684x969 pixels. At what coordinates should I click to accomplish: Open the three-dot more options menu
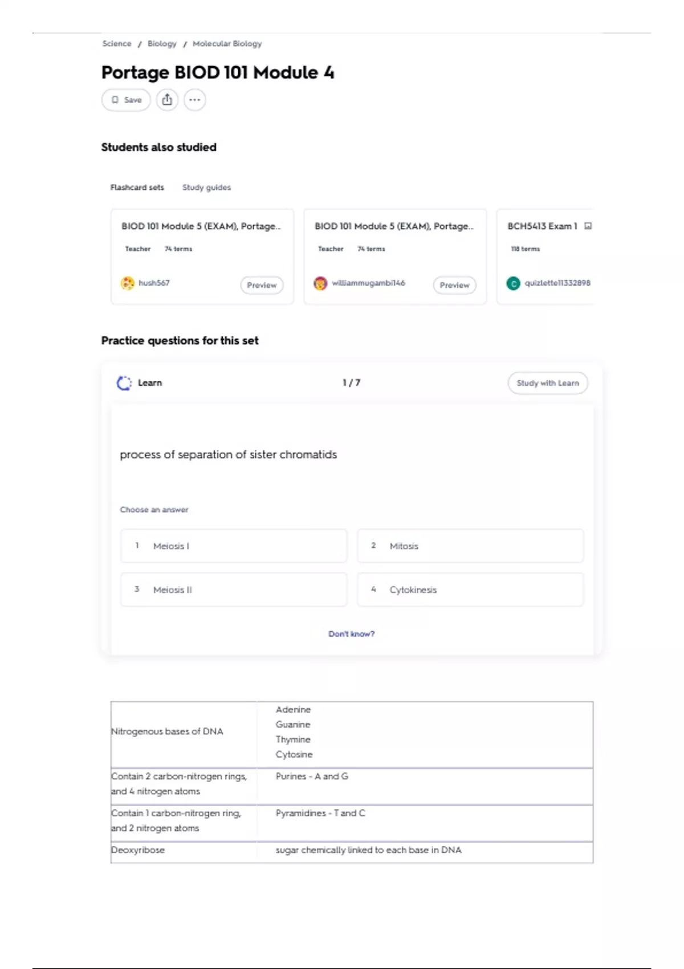coord(195,100)
